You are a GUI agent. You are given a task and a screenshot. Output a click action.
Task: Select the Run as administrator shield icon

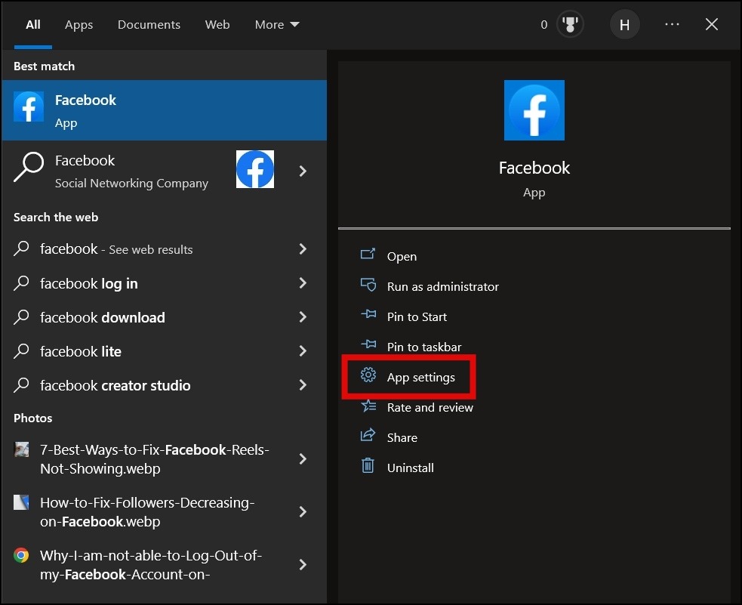point(368,286)
